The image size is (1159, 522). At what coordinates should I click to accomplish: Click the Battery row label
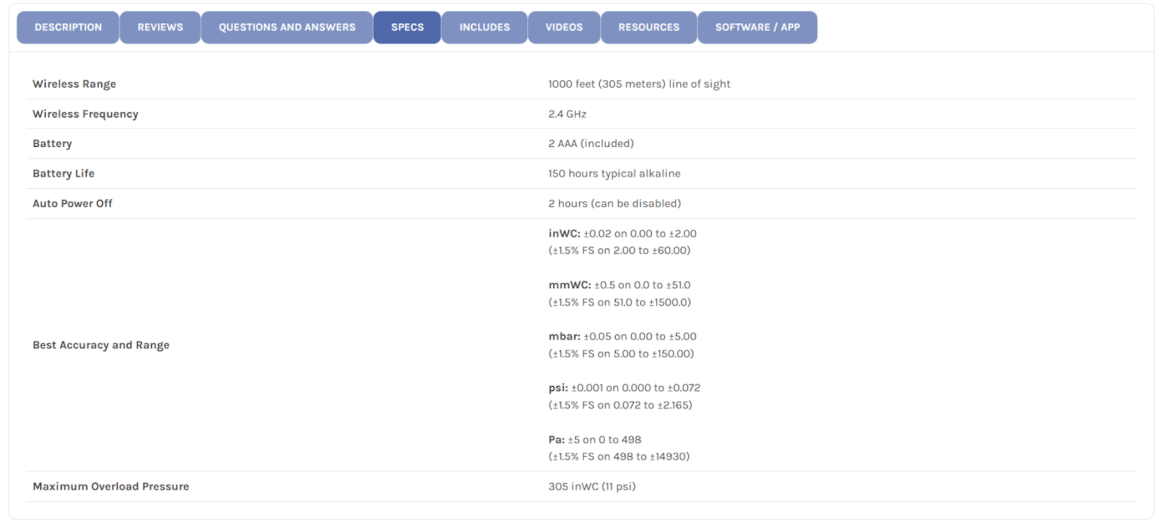point(52,143)
